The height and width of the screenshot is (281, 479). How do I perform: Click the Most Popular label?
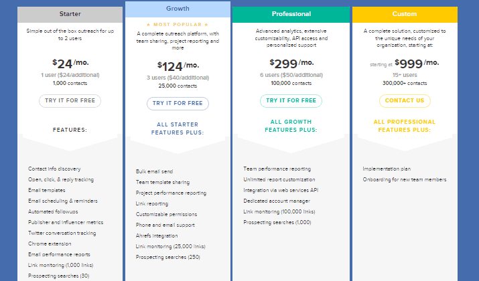pos(178,24)
